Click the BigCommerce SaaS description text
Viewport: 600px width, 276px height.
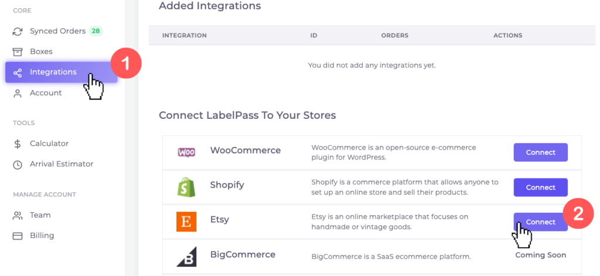tap(391, 257)
